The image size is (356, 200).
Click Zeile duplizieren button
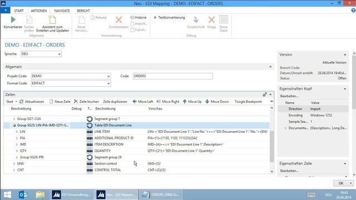[x=115, y=102]
